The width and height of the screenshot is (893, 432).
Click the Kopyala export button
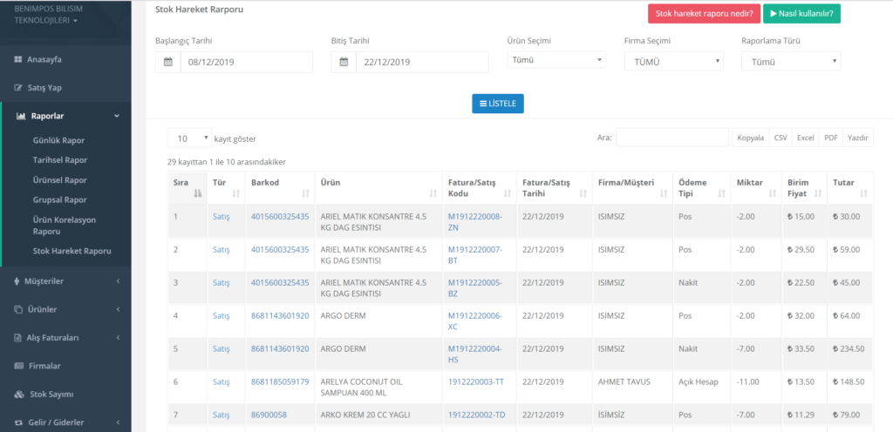[750, 138]
